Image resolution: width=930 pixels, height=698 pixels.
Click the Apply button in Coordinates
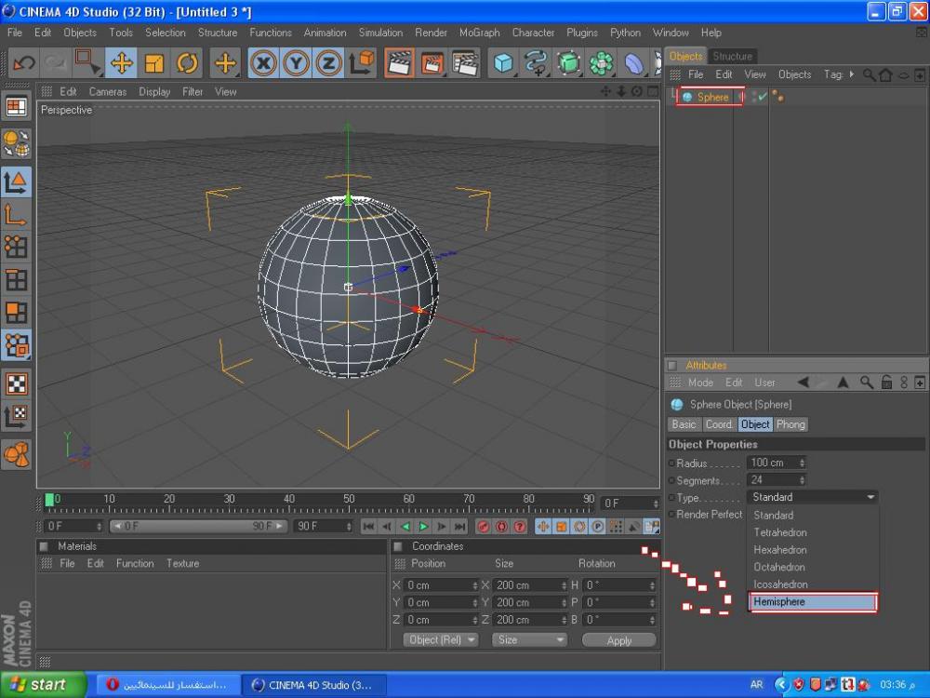(618, 640)
